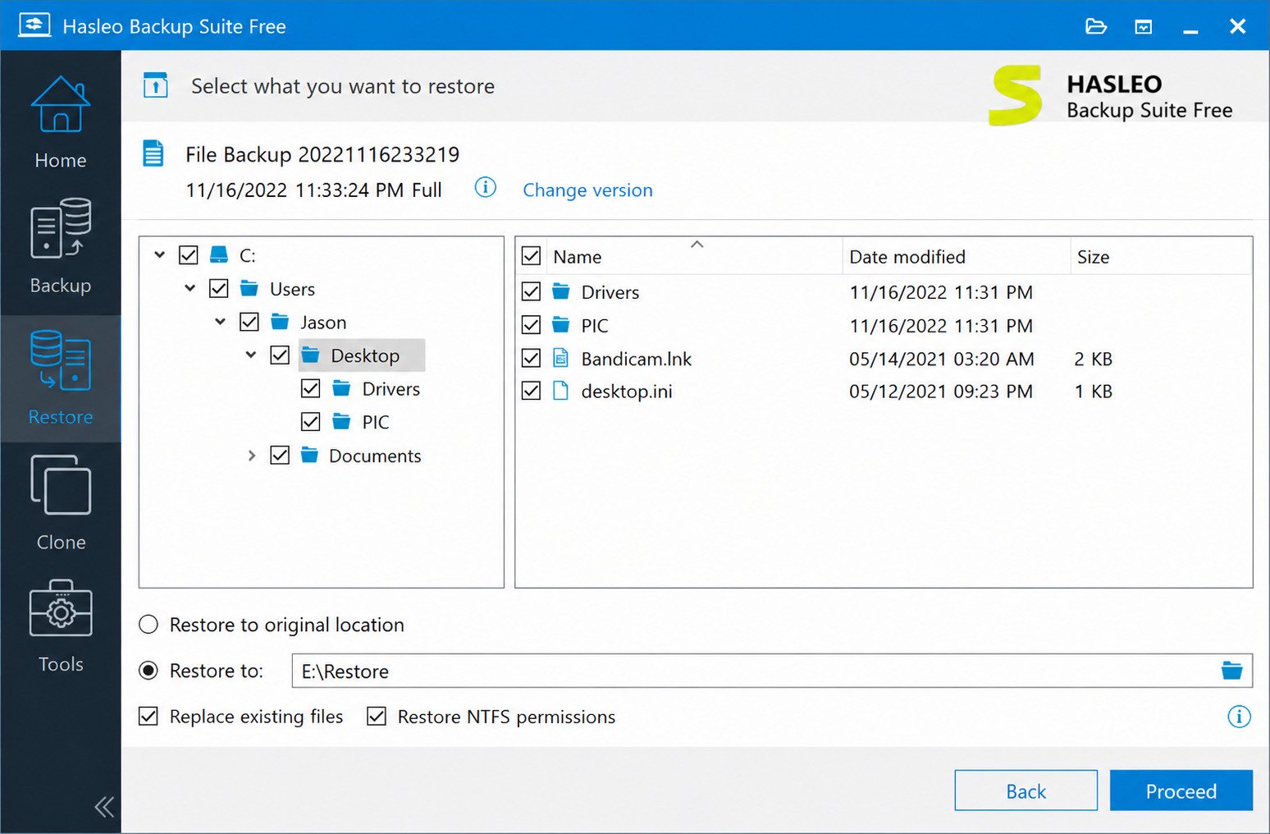Select Restore to original location radio
This screenshot has width=1270, height=834.
tap(148, 625)
